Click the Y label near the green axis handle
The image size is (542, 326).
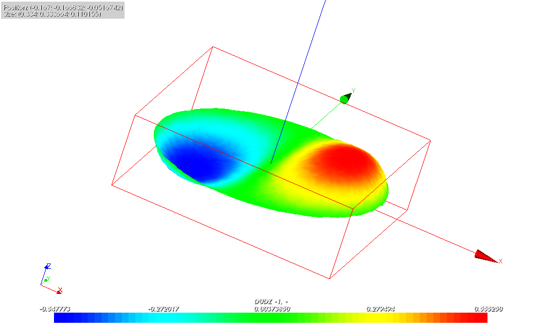tap(353, 90)
